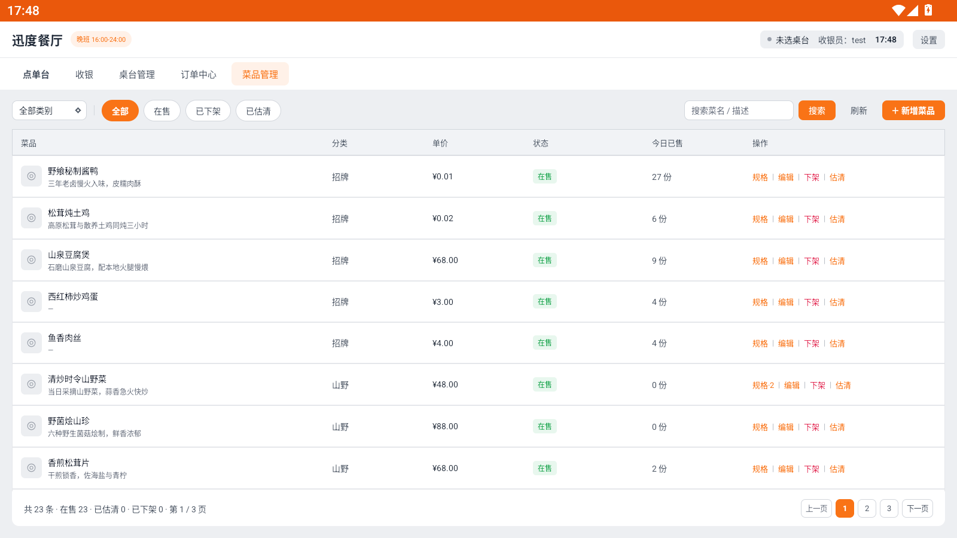Go to page 3
Screen dimensions: 957x538
pos(889,508)
